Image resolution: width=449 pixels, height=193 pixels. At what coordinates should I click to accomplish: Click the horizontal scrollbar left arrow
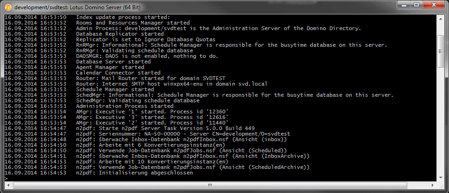click(x=7, y=186)
